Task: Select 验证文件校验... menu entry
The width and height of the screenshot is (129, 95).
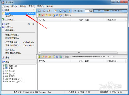Action: 19,38
